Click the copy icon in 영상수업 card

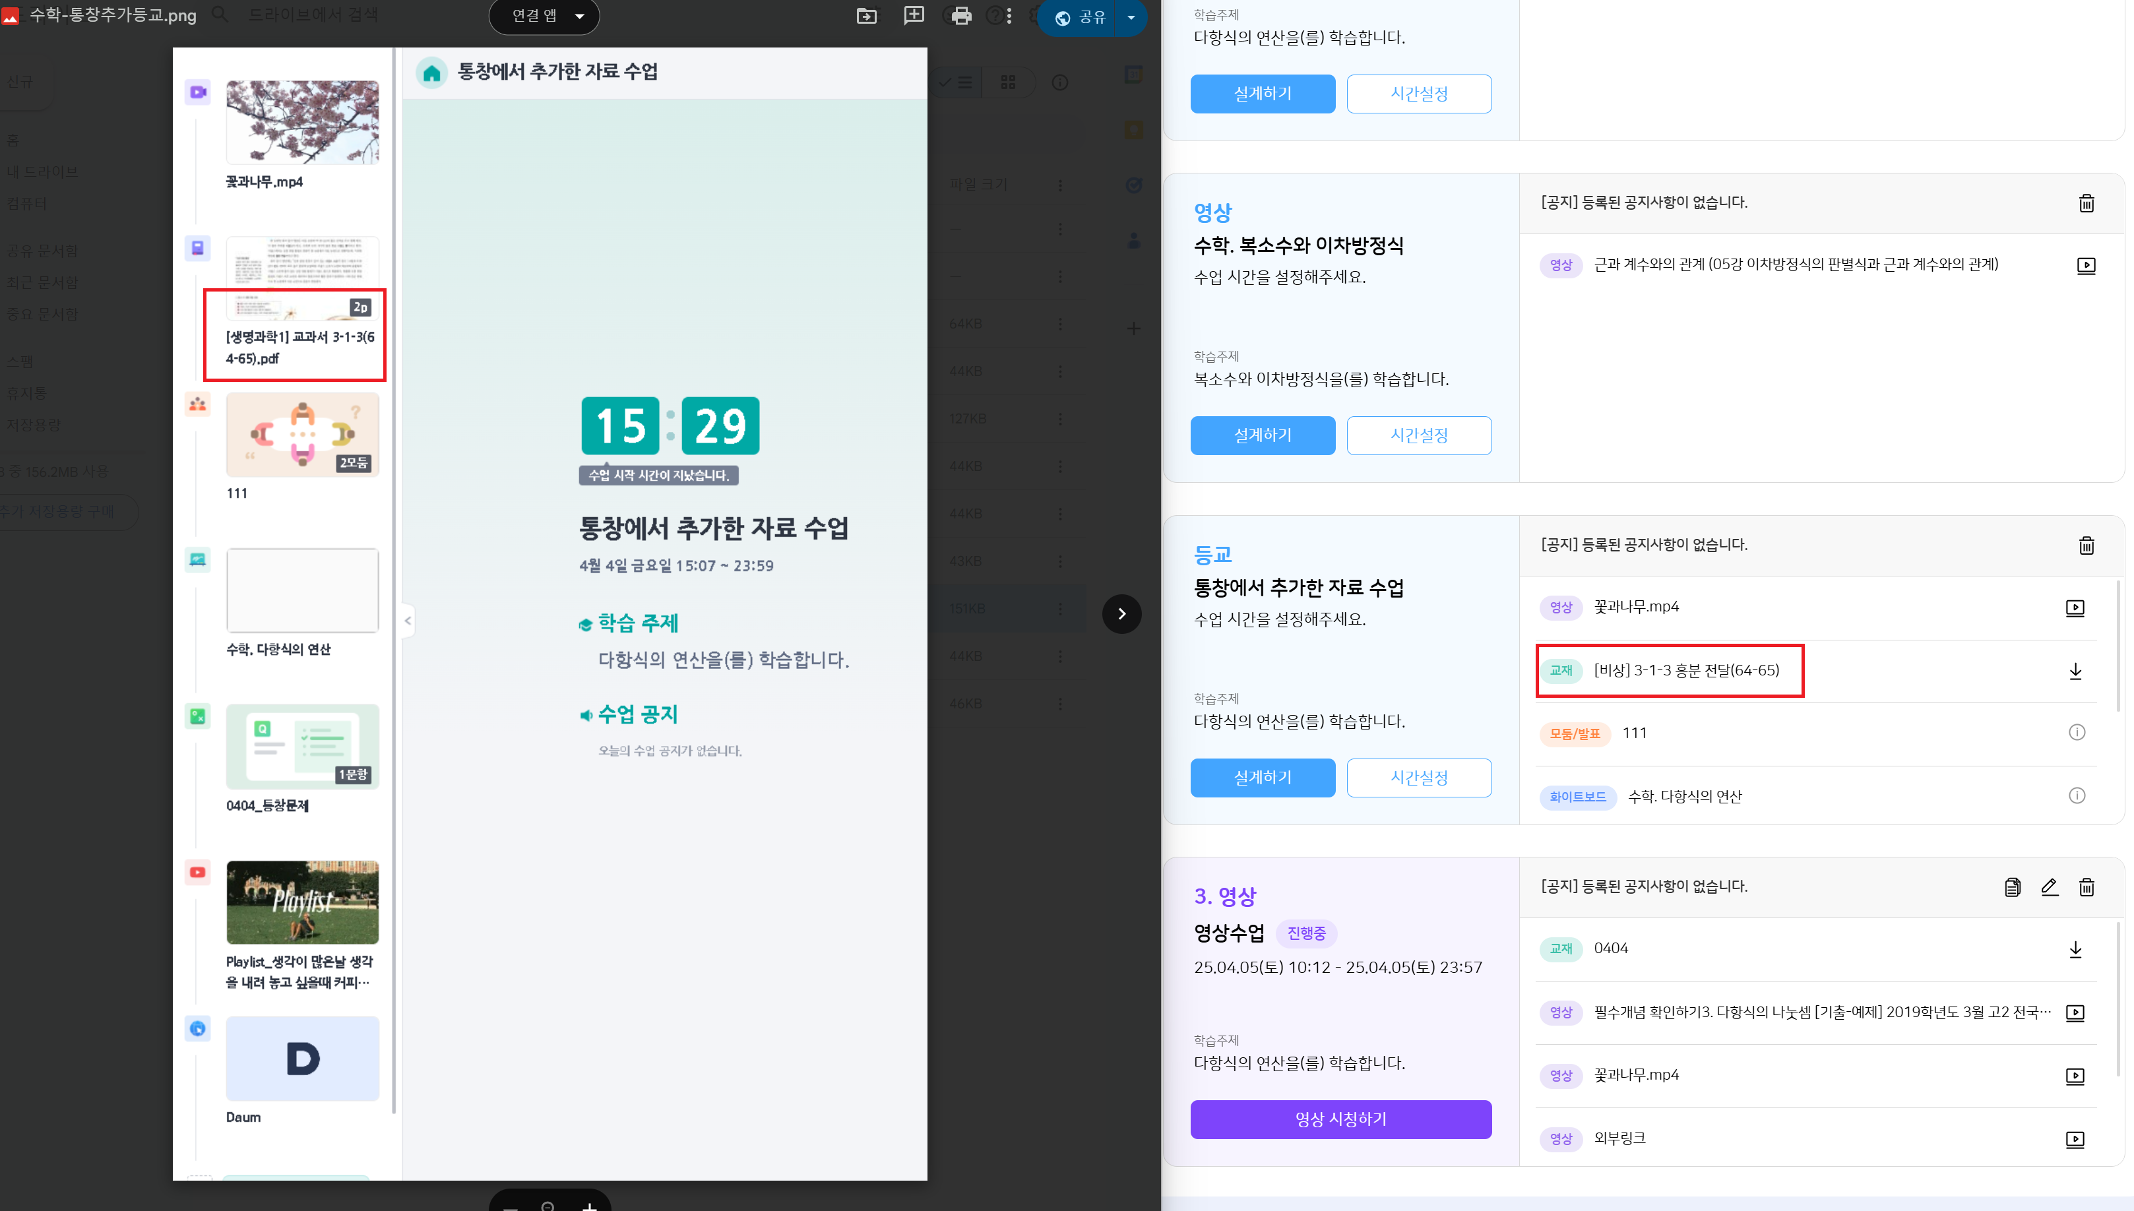pyautogui.click(x=2012, y=886)
